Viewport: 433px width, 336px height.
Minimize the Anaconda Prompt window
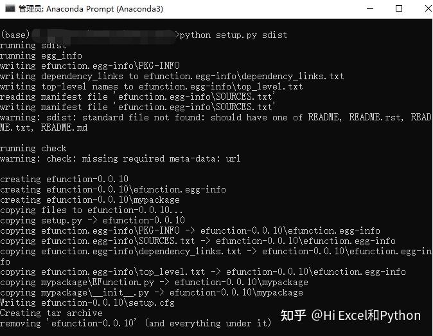click(370, 8)
